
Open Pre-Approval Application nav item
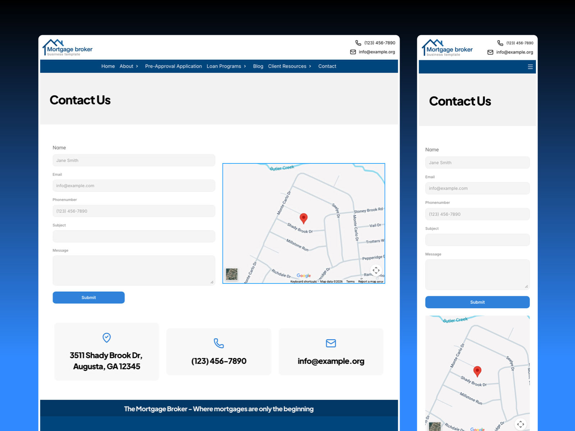[x=174, y=66]
